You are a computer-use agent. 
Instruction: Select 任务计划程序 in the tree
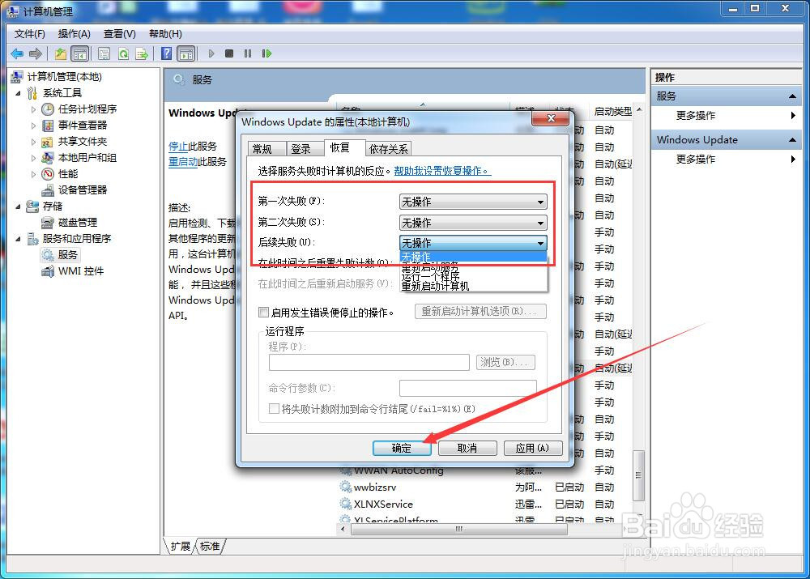coord(87,109)
